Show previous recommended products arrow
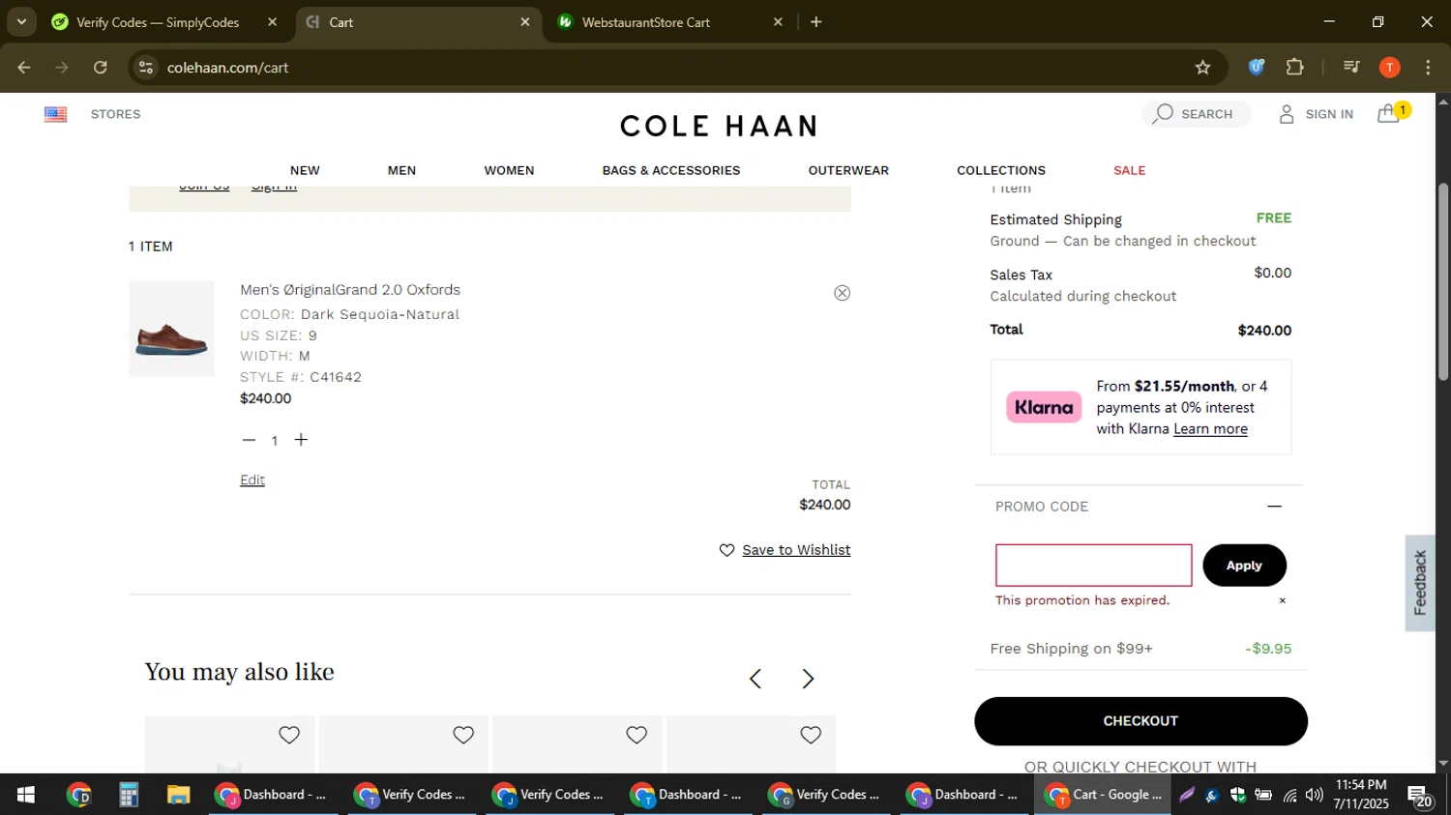 (x=755, y=679)
